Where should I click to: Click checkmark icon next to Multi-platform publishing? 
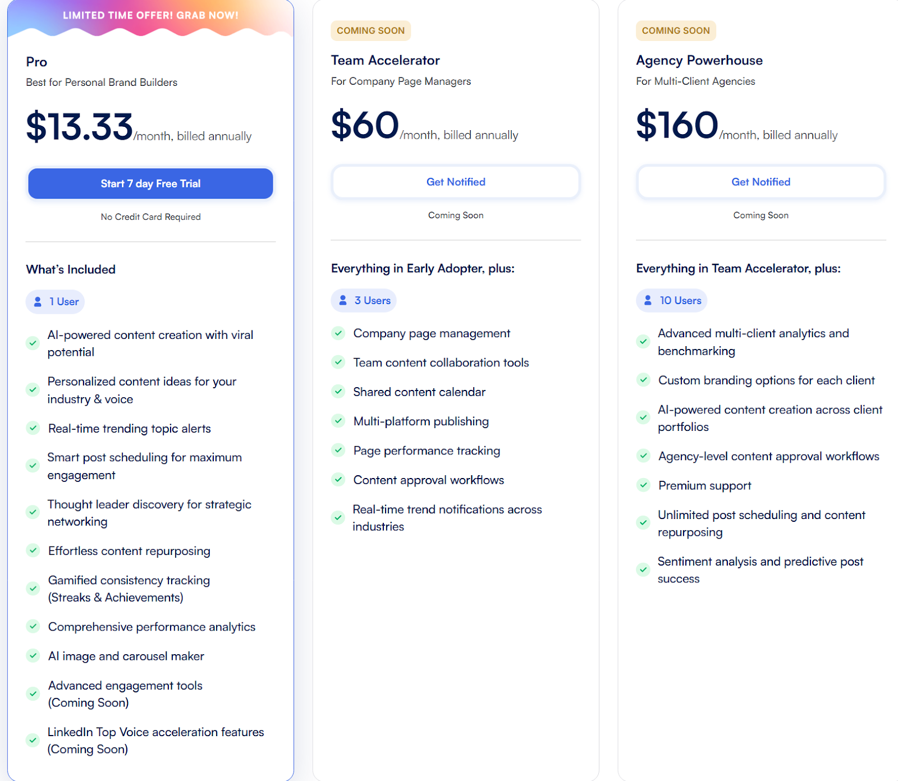coord(338,421)
